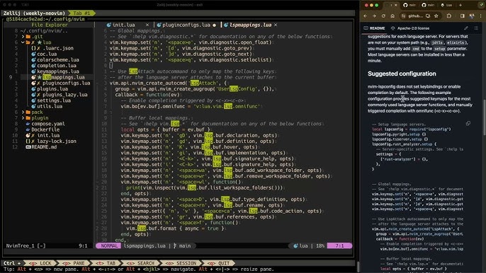Expand the pack folder in tree
The image size is (486, 273).
(x=23, y=112)
